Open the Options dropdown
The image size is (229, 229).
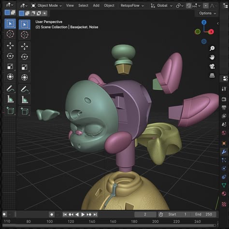(207, 13)
